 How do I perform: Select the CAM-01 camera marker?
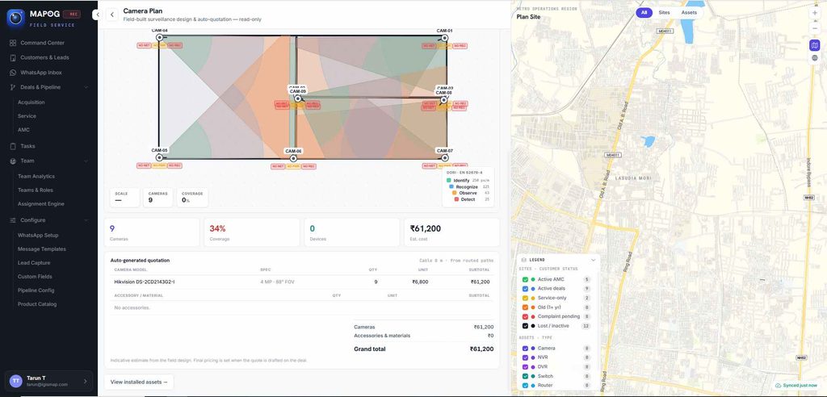click(x=445, y=38)
